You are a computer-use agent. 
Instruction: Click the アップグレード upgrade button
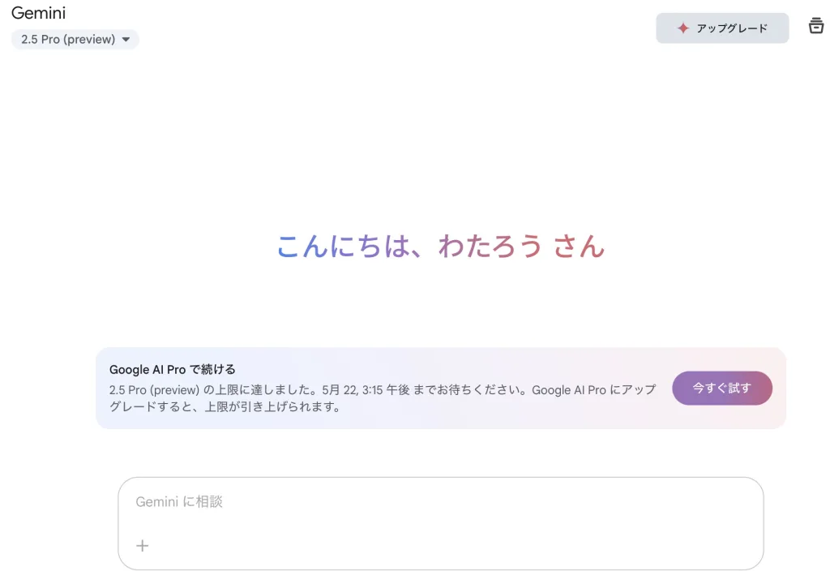pos(722,28)
